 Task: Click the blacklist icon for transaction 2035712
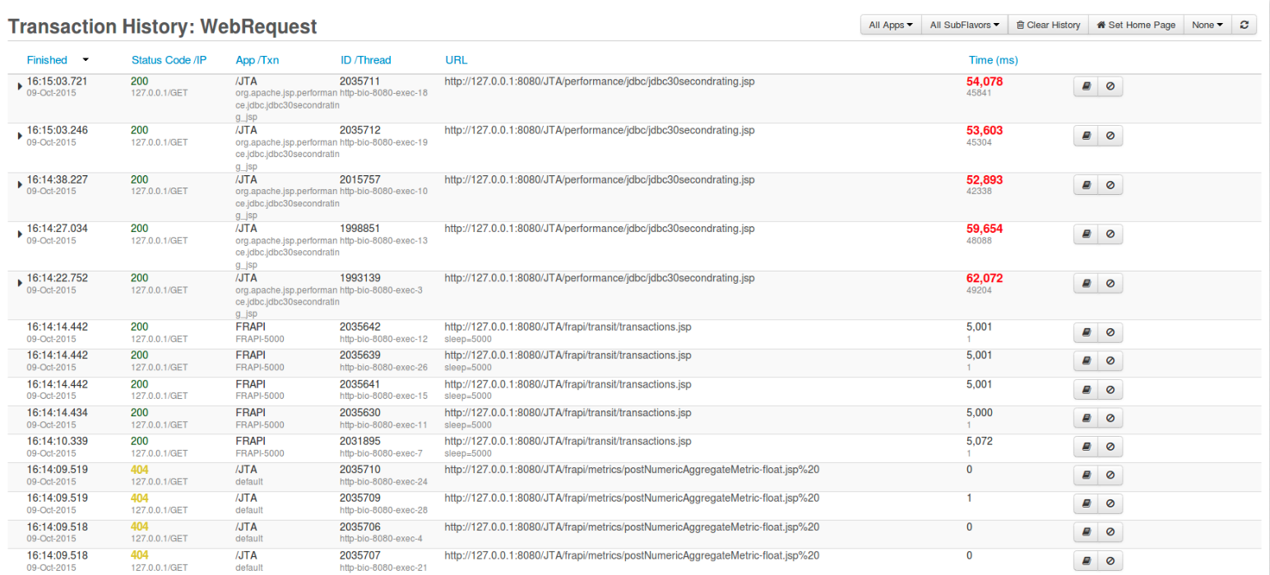(x=1110, y=135)
